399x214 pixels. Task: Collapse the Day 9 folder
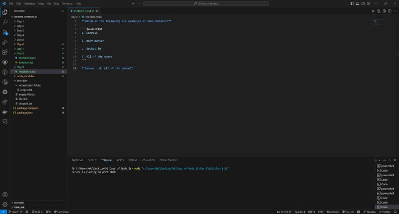[39, 67]
